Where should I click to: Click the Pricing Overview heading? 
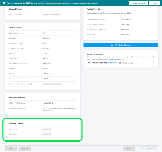[94, 9]
